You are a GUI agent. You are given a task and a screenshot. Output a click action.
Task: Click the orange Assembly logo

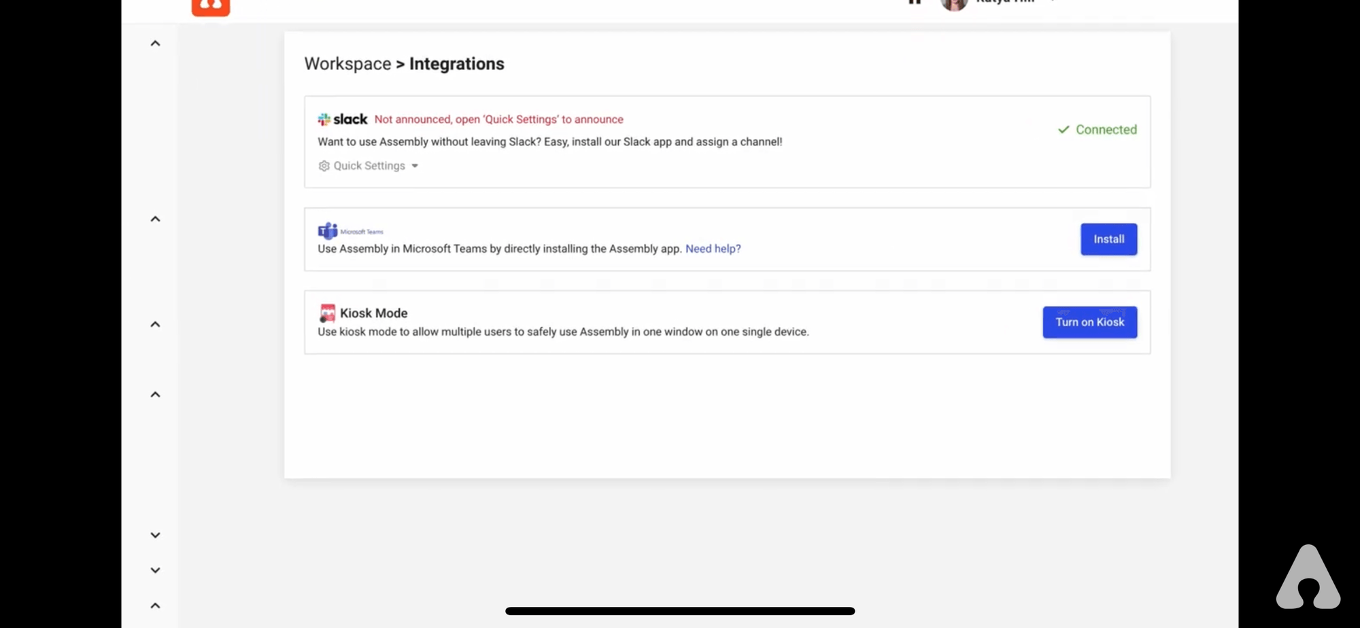[211, 7]
